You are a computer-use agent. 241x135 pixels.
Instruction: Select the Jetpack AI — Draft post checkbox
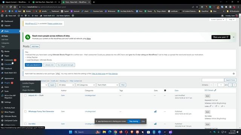coord(25,96)
